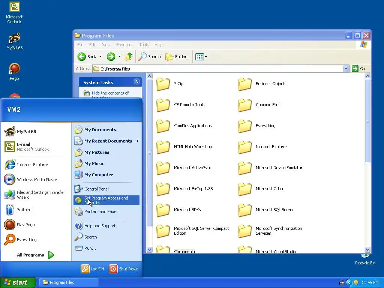This screenshot has width=384, height=288.
Task: Open the Favorites menu
Action: (124, 45)
